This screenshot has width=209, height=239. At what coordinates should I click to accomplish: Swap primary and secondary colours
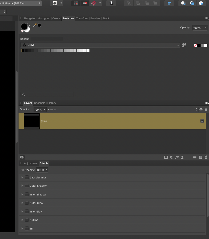[x=29, y=25]
